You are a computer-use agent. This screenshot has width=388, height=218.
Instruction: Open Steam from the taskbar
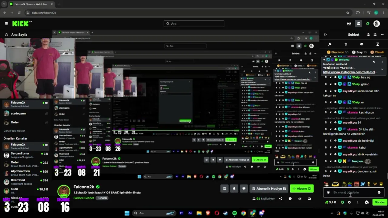(226, 213)
